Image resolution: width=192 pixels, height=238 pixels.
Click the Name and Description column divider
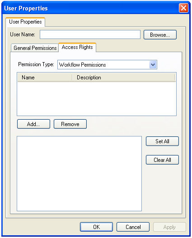[72, 78]
